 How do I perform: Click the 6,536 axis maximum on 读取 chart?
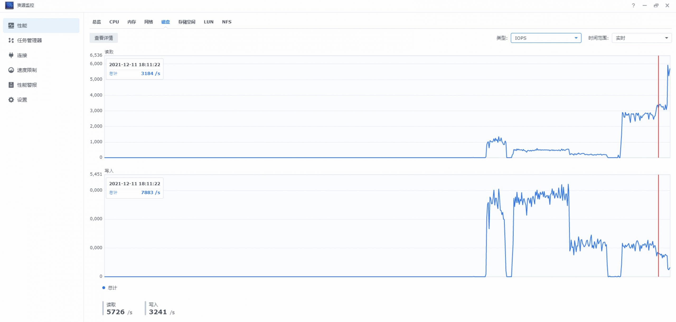coord(96,55)
